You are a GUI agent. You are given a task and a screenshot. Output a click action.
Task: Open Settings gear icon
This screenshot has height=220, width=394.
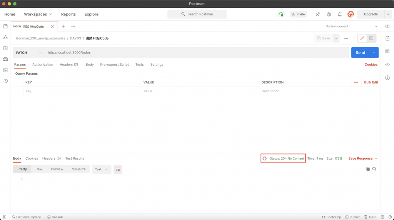329,14
